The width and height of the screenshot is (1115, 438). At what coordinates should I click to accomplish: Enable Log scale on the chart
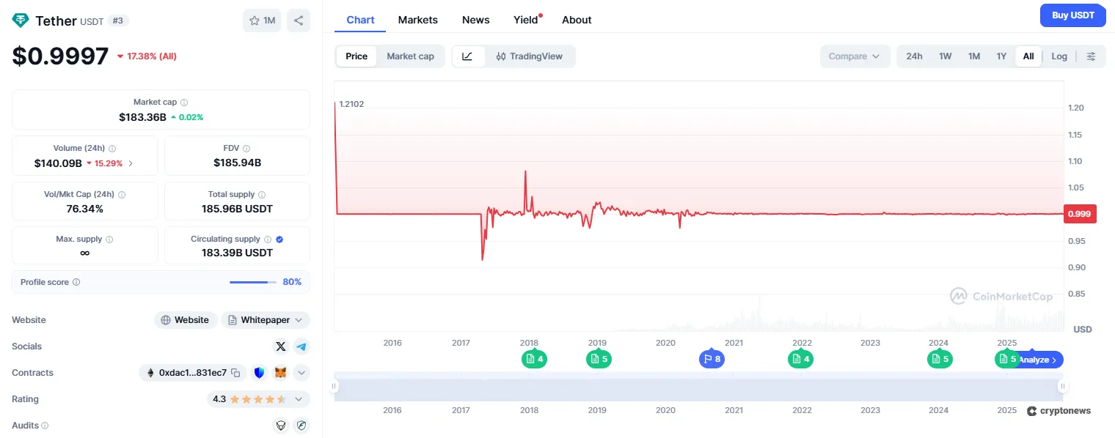point(1059,56)
